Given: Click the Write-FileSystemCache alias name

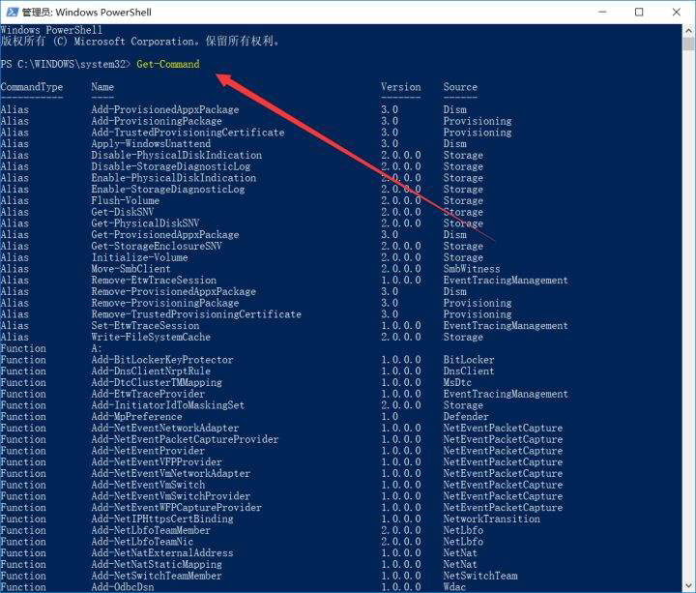Looking at the screenshot, I should 151,338.
